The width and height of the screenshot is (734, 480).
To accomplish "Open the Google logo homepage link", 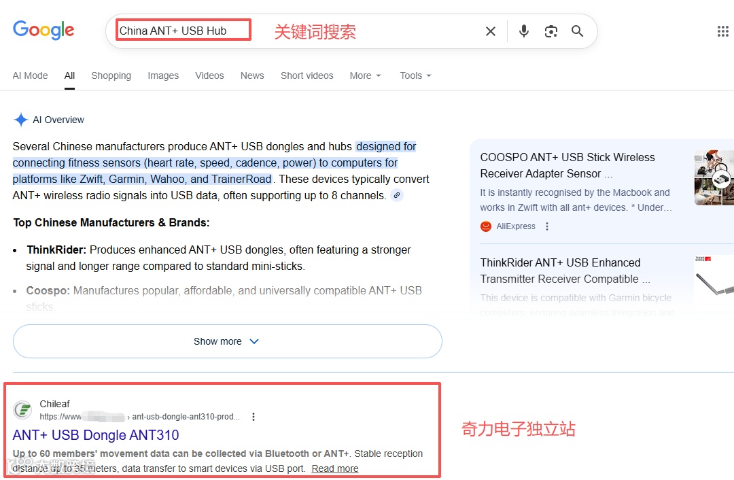I will (43, 30).
